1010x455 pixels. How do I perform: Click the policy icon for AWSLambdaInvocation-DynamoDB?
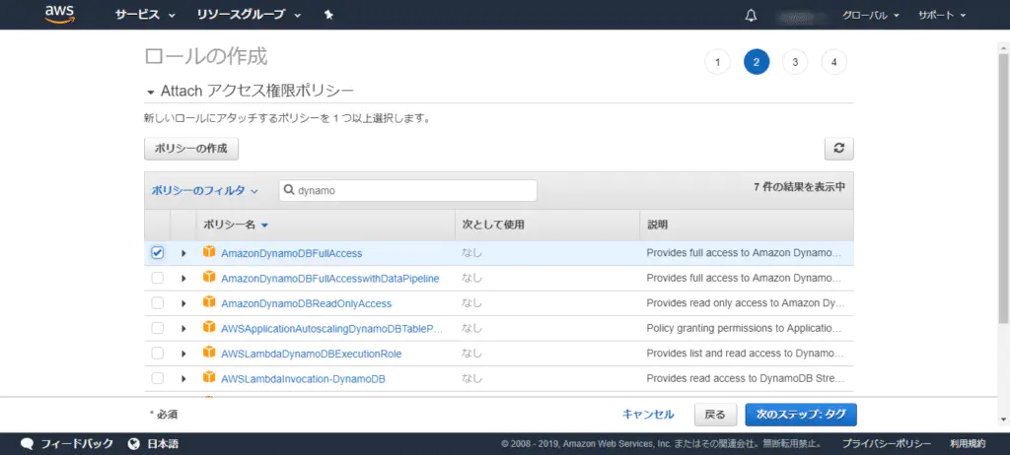[209, 378]
